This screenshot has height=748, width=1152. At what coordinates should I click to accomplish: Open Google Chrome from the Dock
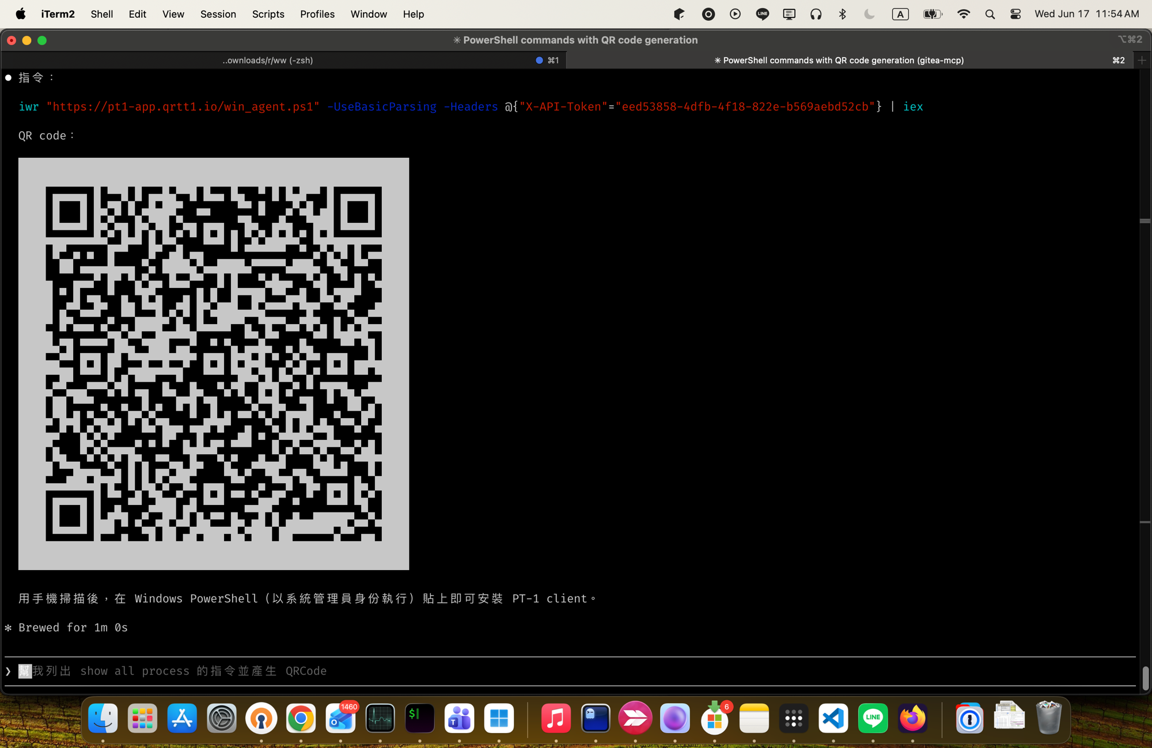[301, 718]
